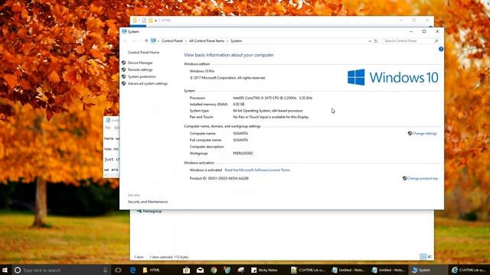This screenshot has height=275, width=490.
Task: Open Advanced system settings
Action: (148, 83)
